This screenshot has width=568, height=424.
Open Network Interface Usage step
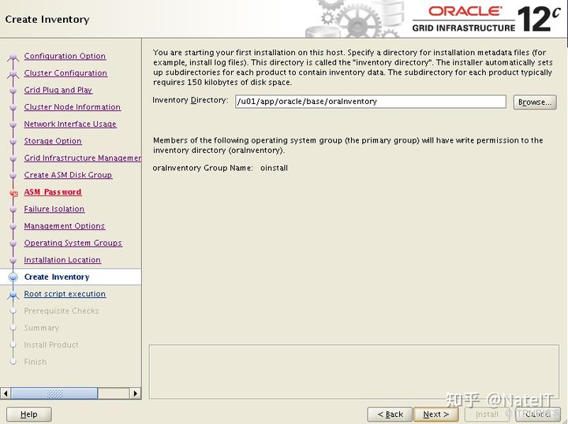pyautogui.click(x=70, y=124)
